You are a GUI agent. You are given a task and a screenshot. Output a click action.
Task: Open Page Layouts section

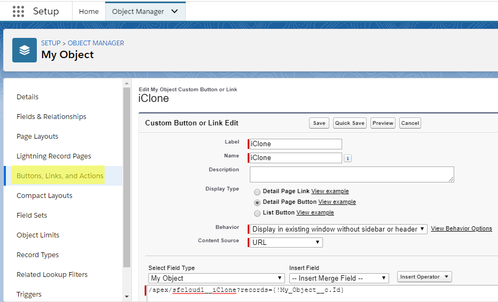[x=37, y=136]
